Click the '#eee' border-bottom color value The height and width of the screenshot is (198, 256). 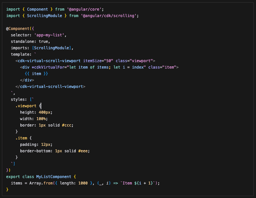(x=83, y=151)
